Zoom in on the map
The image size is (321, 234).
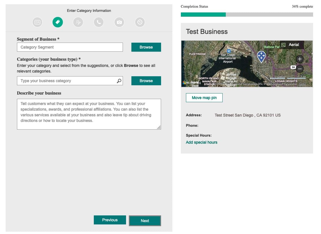click(300, 59)
